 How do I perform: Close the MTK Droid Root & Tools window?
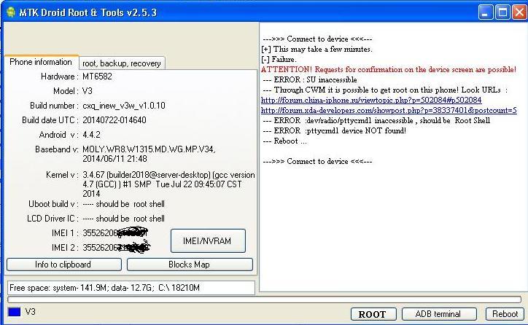pos(519,12)
